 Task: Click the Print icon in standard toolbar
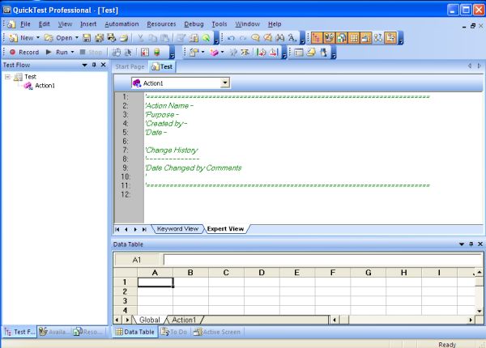124,38
